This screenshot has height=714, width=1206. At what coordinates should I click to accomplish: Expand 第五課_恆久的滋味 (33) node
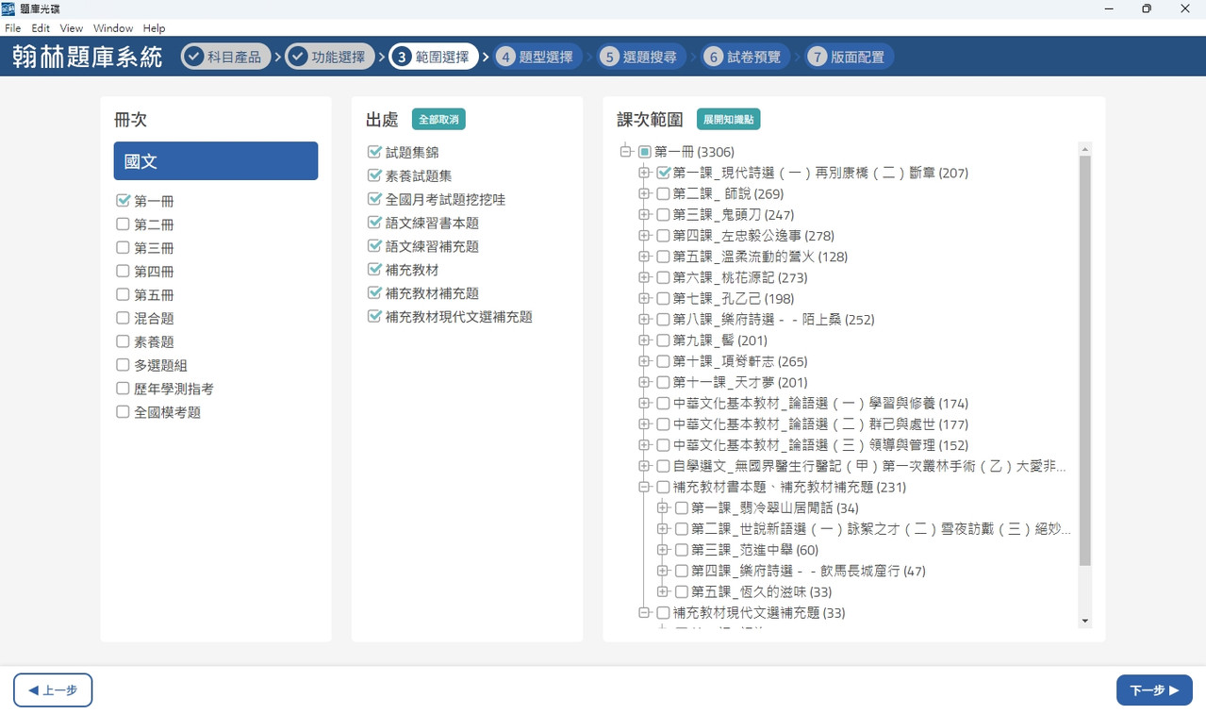tap(662, 591)
